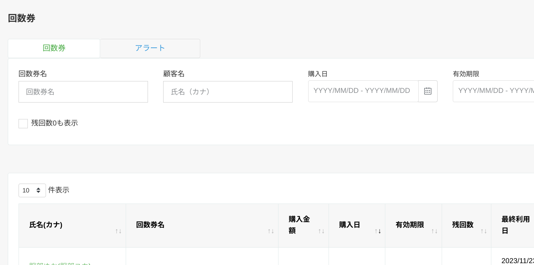Enable the 残回数0も表示 checkbox
This screenshot has height=265, width=534.
click(23, 123)
